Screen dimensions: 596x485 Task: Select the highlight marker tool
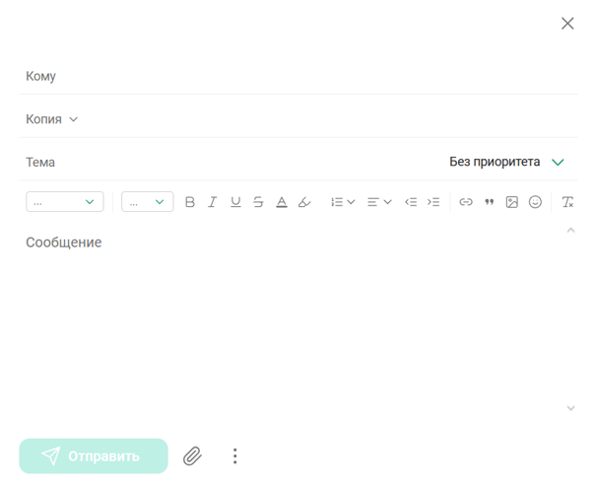tap(304, 202)
